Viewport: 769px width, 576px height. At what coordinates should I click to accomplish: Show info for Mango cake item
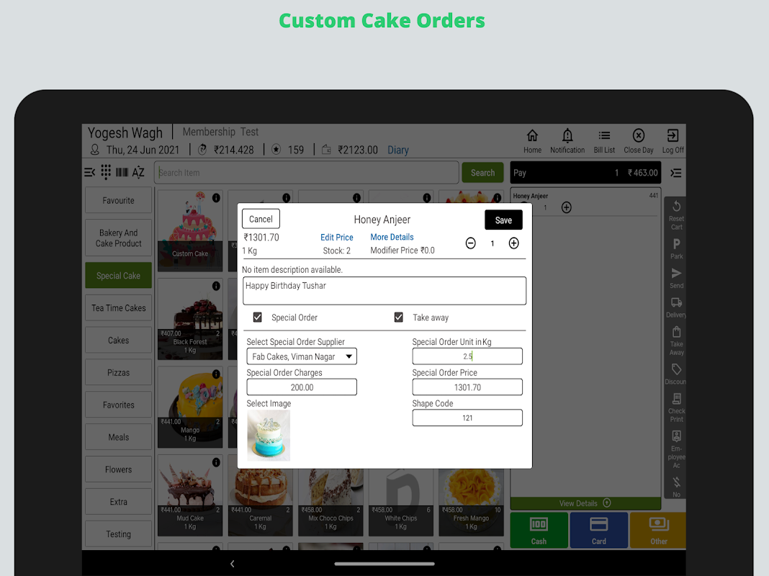(216, 374)
